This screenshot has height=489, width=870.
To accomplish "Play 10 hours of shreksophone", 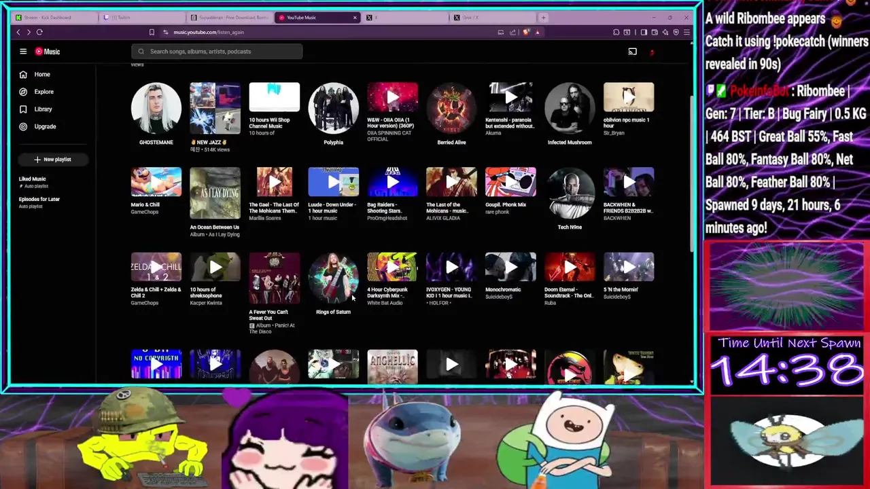I will (215, 267).
